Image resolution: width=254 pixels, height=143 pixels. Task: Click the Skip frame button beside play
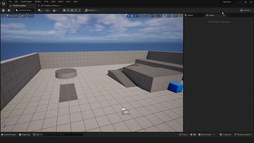point(68,10)
